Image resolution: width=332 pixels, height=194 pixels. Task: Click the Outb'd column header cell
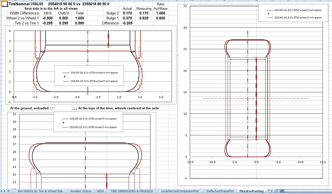(63, 13)
